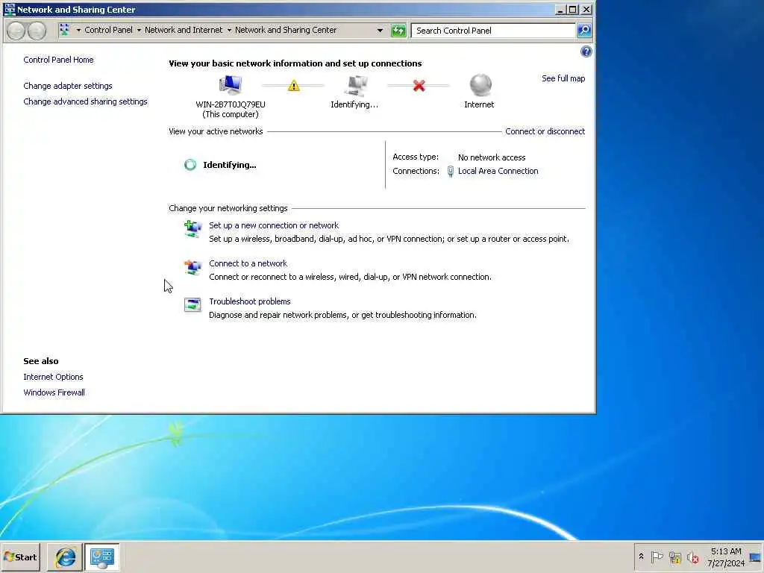Click the Connect to a network icon
Viewport: 764px width, 573px height.
[192, 268]
